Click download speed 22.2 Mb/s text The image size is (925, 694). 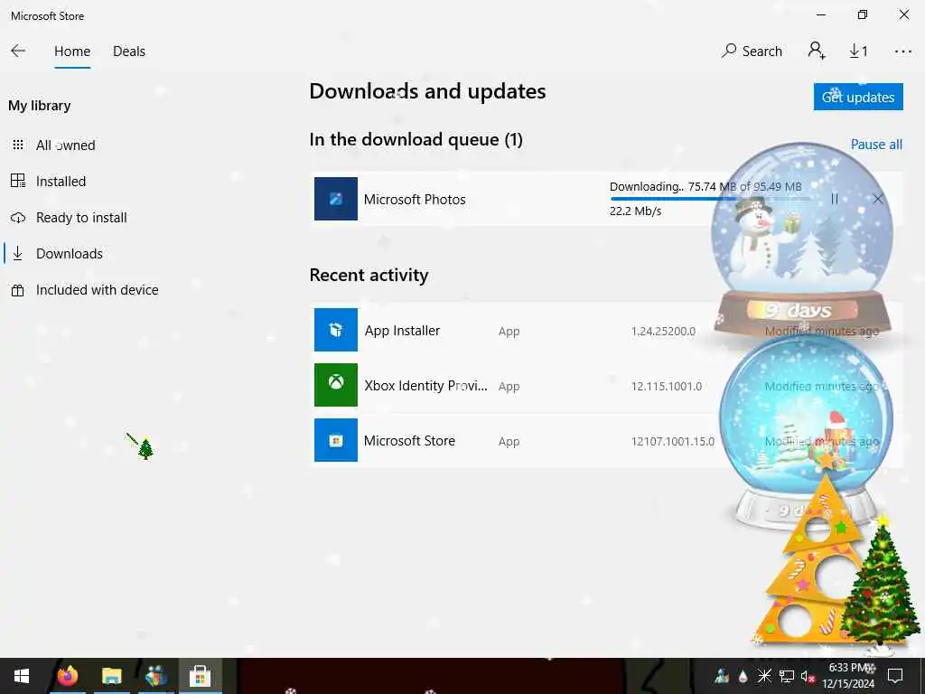click(635, 211)
